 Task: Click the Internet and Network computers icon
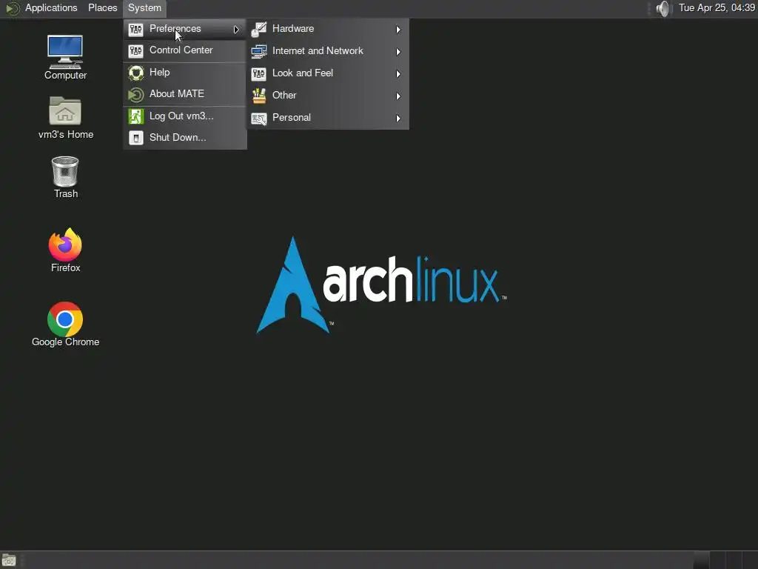point(259,51)
